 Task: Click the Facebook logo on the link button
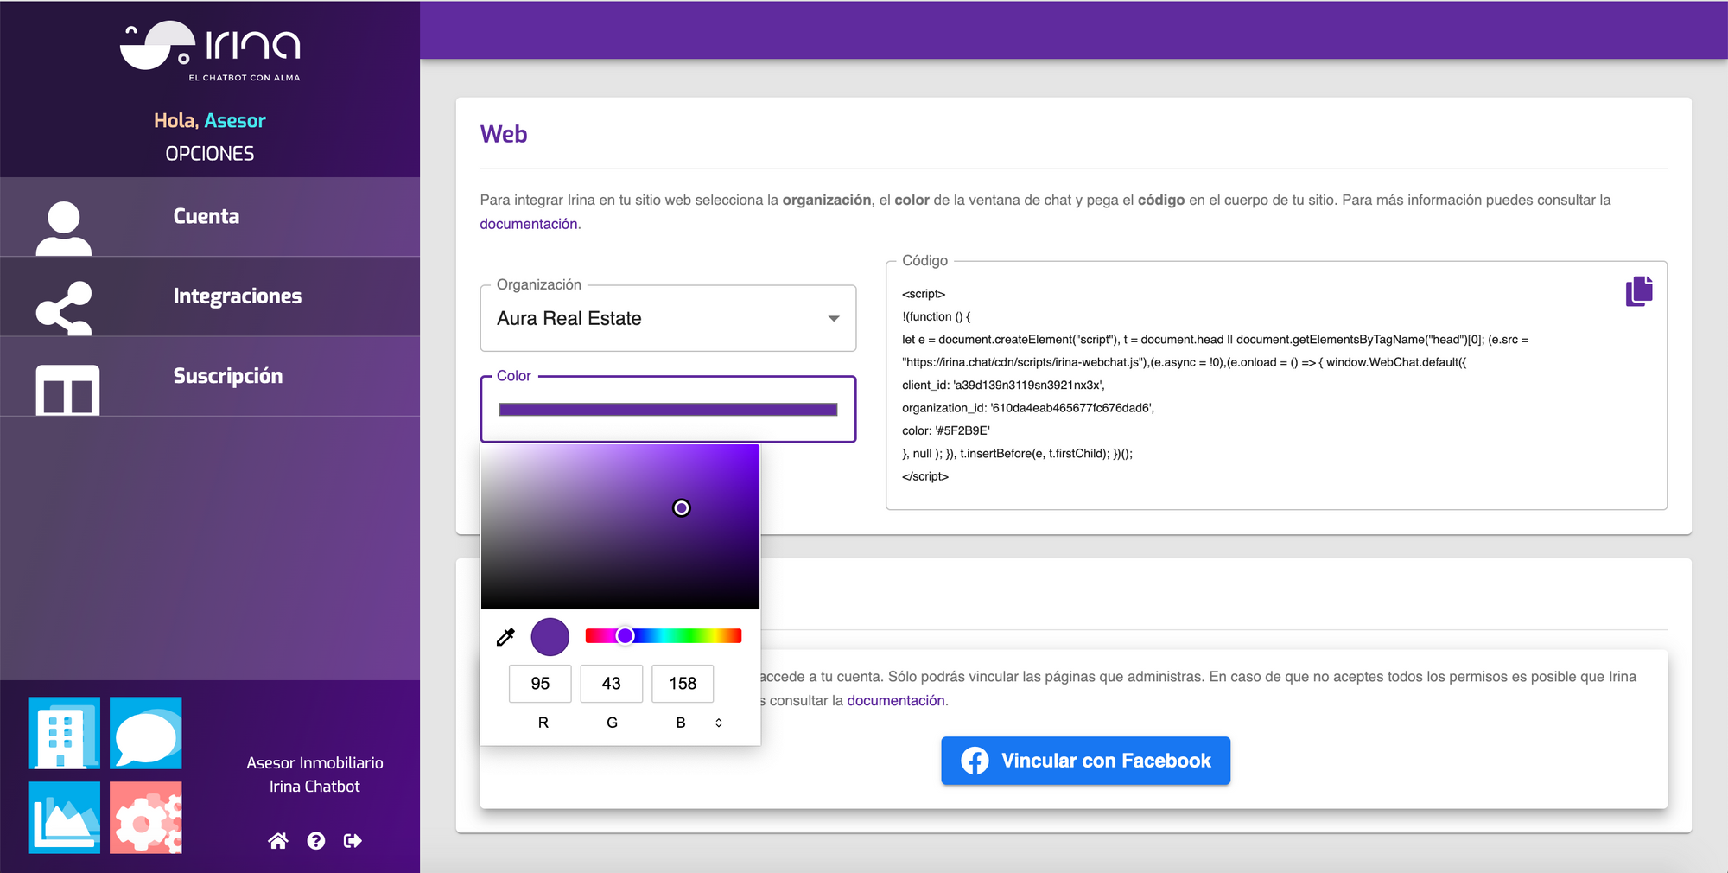[x=975, y=761]
